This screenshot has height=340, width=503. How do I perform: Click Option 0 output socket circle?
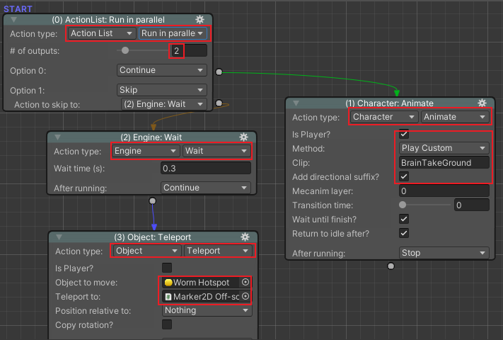pos(219,72)
